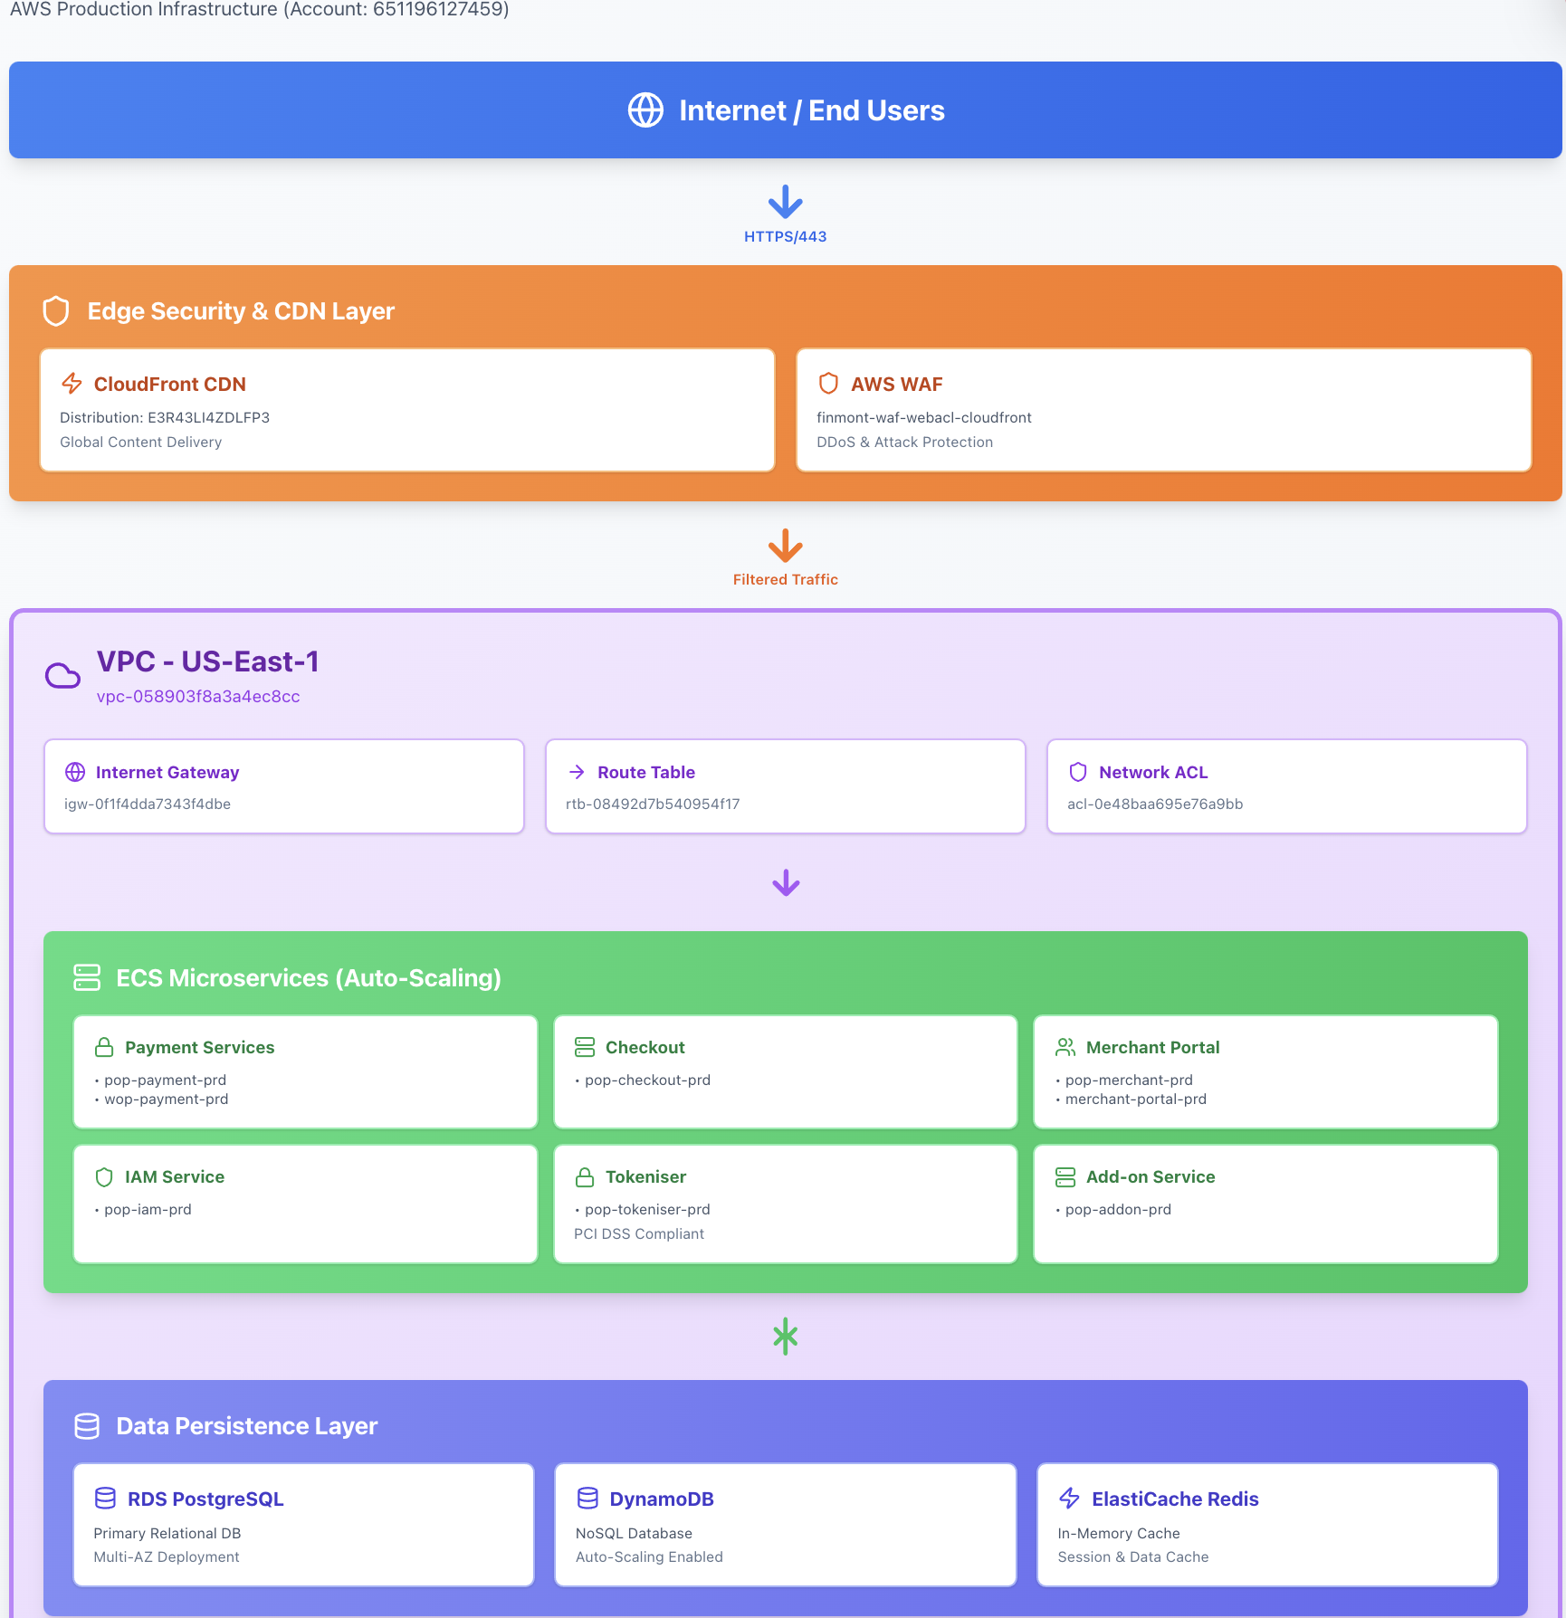
Task: Click the server icon beside Checkout
Action: click(585, 1047)
